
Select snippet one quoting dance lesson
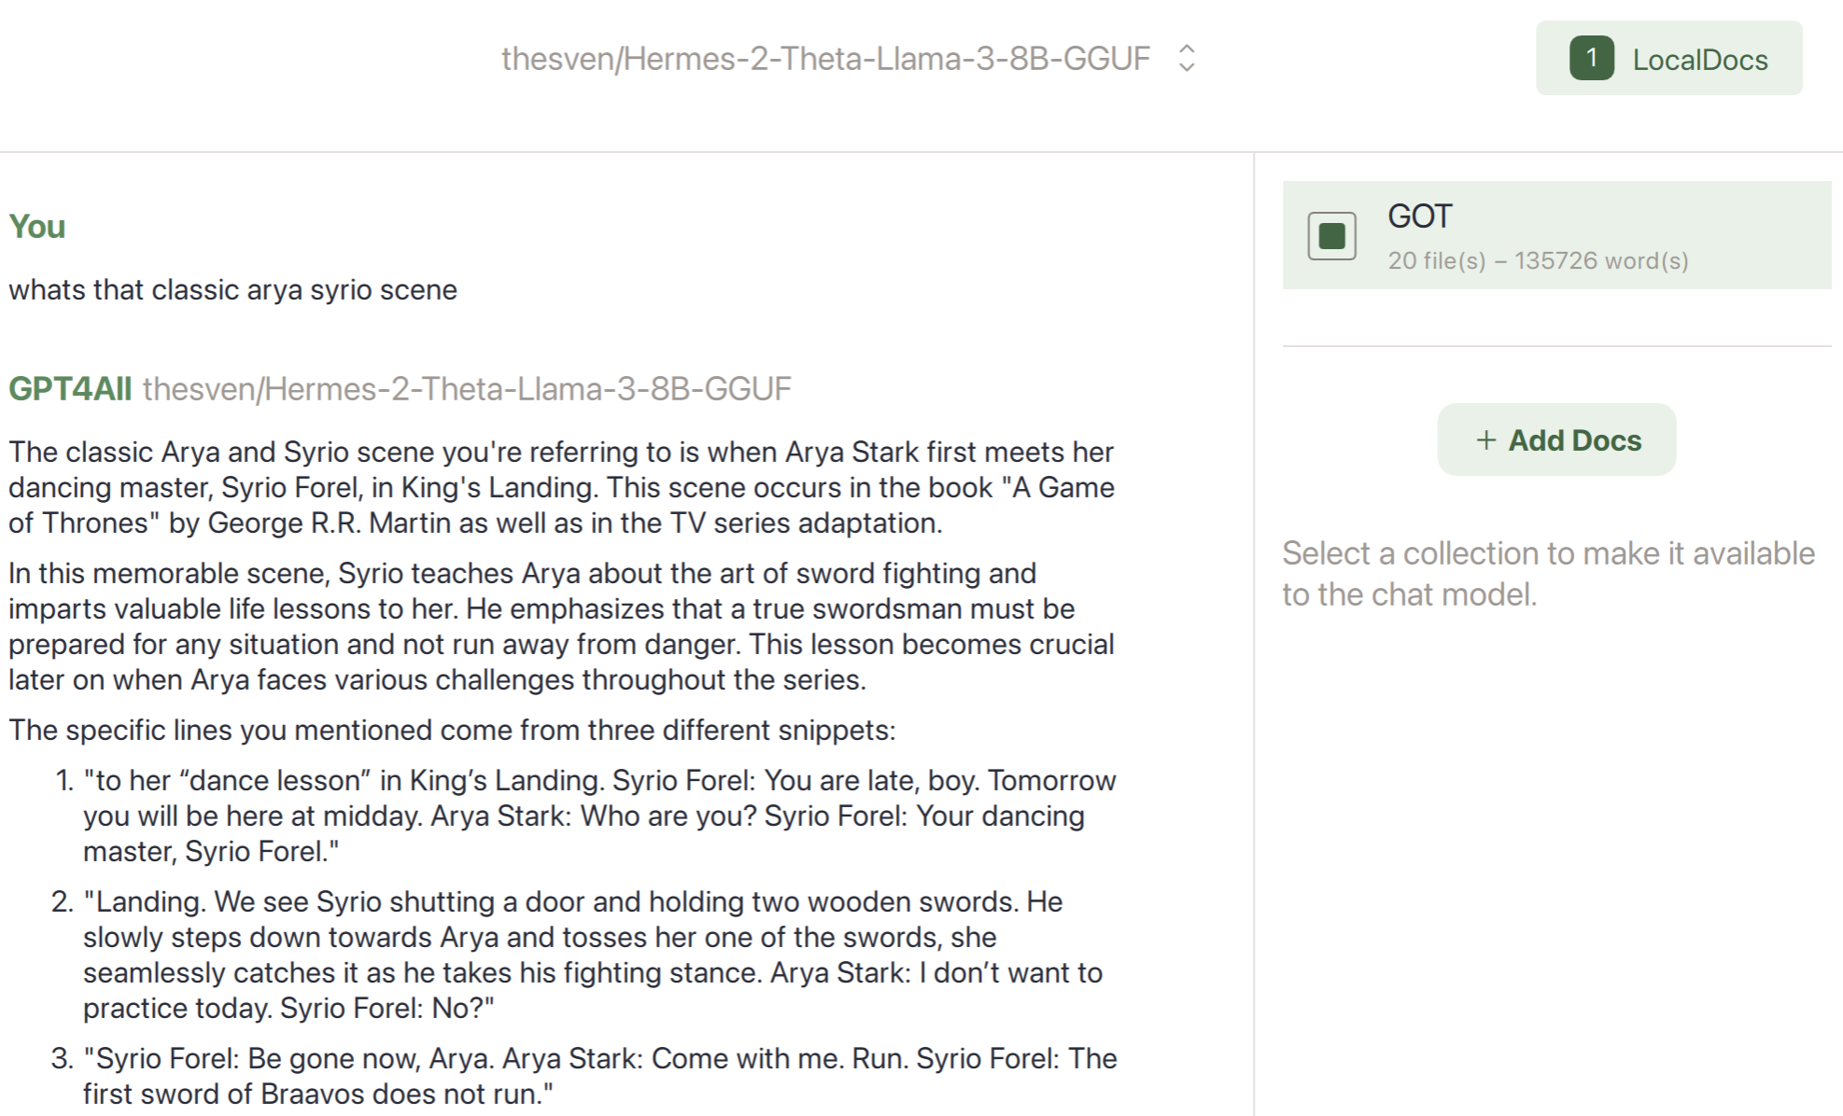[x=598, y=816]
